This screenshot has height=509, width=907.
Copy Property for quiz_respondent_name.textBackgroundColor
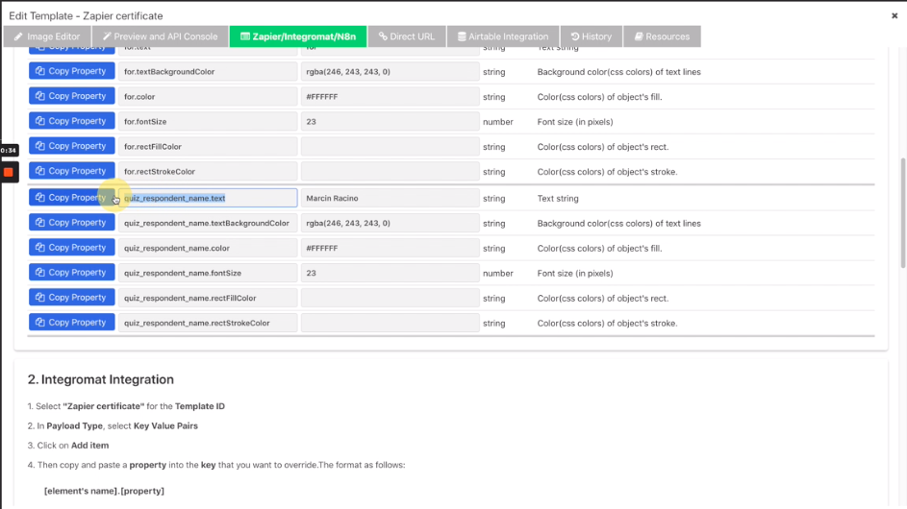coord(72,222)
